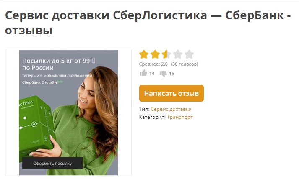Open the Транспорт category link

pos(180,117)
